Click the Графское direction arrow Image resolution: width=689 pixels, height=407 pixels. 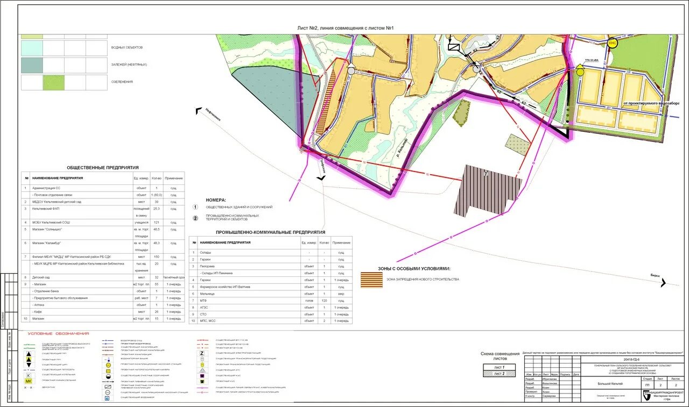[322, 177]
